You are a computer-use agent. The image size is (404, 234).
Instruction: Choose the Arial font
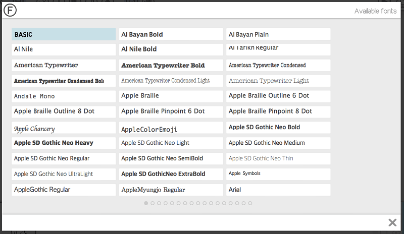click(278, 190)
